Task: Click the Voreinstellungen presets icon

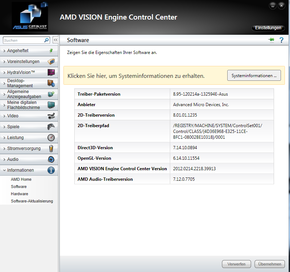Action: 51,61
